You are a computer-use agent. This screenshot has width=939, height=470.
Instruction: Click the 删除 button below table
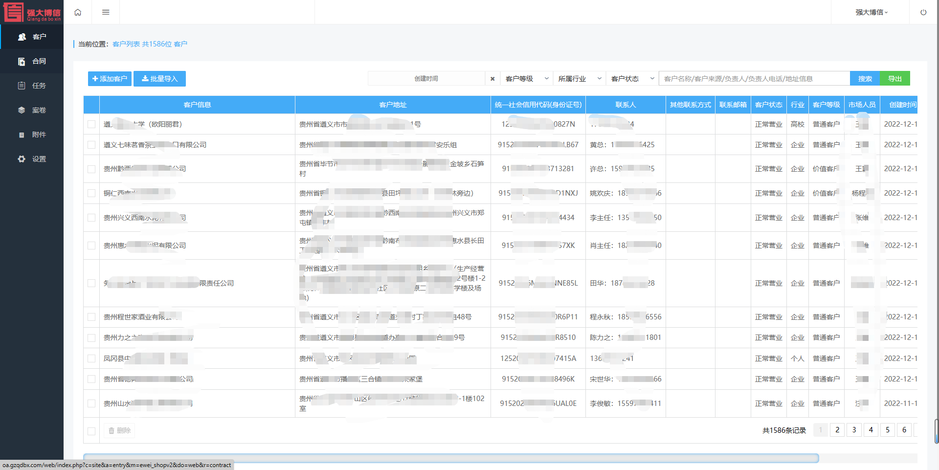click(119, 430)
